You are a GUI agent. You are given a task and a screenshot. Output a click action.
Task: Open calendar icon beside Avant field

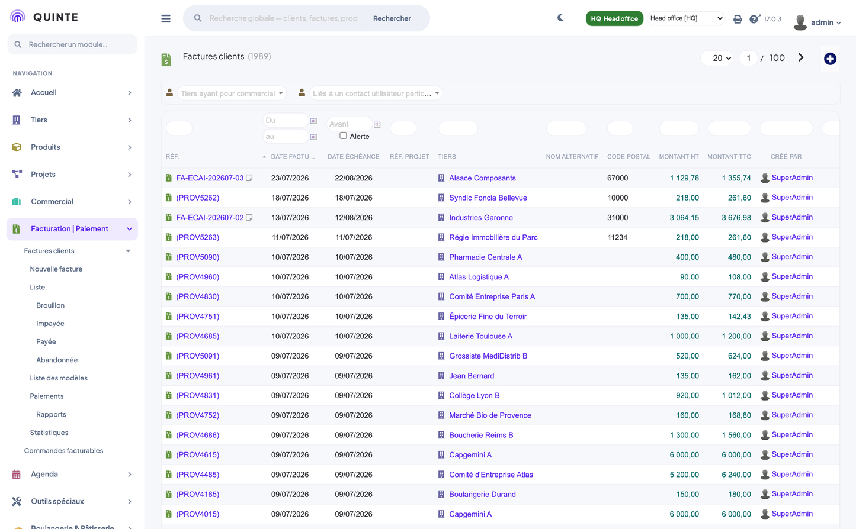[377, 124]
